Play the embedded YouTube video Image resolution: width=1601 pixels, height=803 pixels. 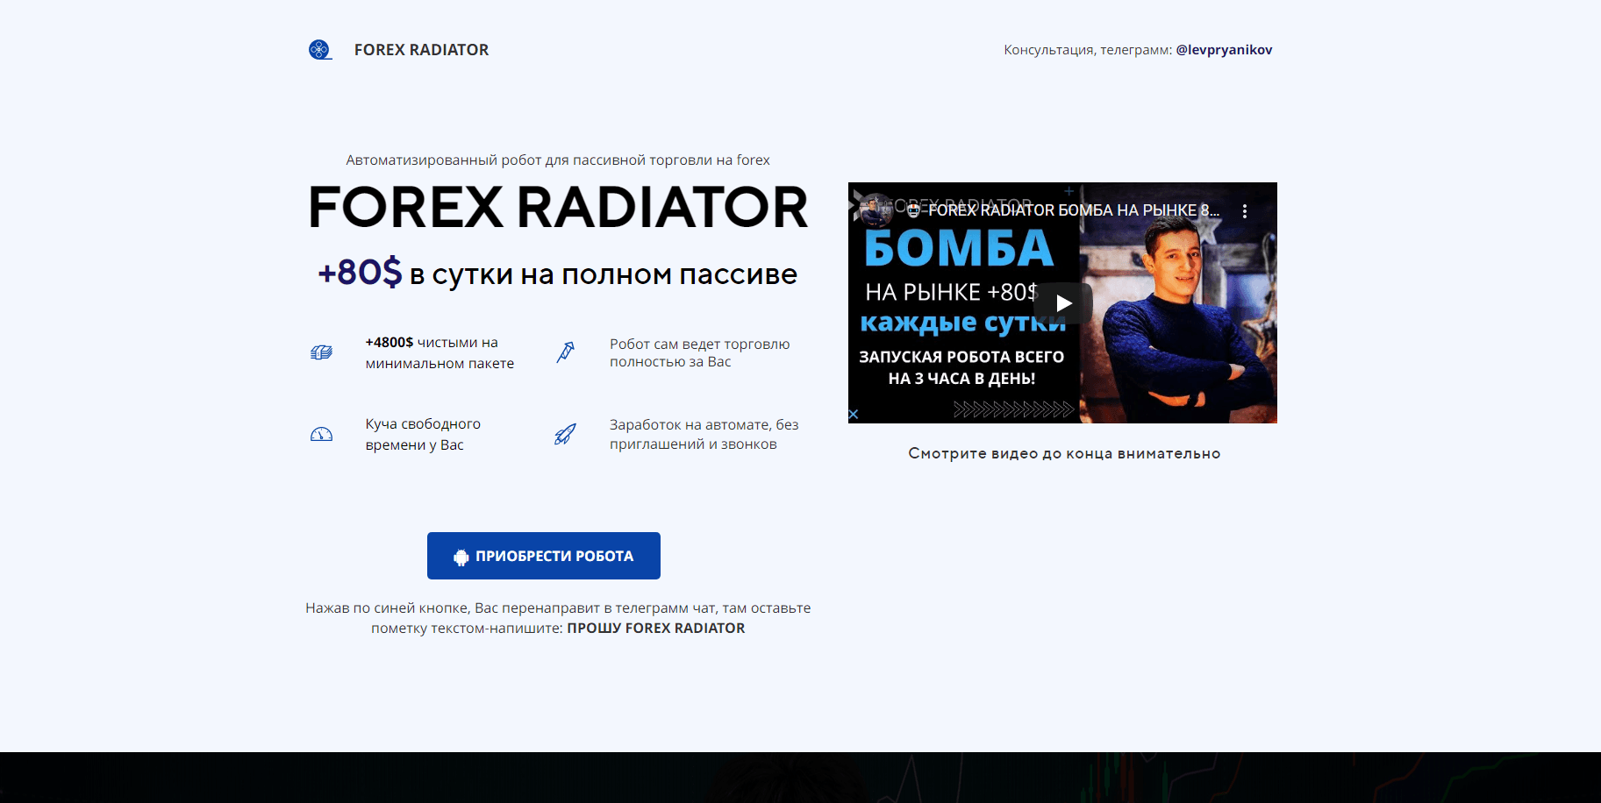click(1063, 303)
